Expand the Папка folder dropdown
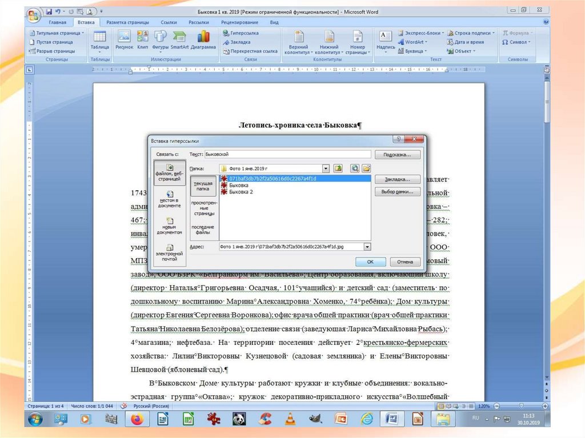This screenshot has width=585, height=438. (326, 168)
